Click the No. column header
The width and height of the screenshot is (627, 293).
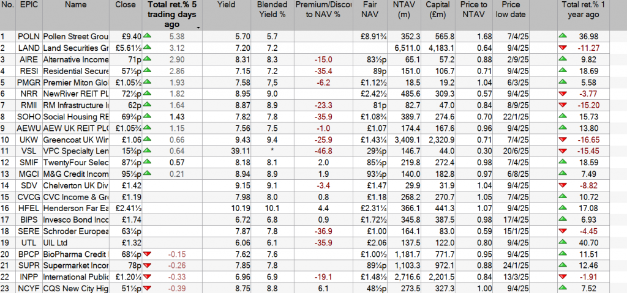tap(7, 15)
